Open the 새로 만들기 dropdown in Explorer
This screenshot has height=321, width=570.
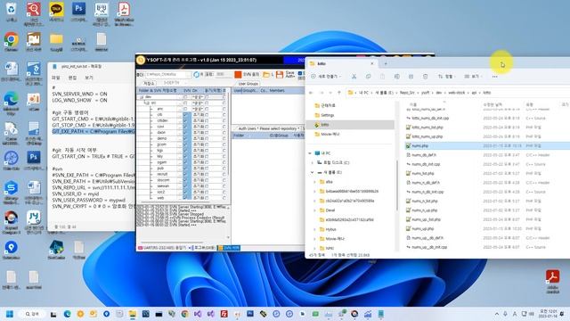click(326, 77)
